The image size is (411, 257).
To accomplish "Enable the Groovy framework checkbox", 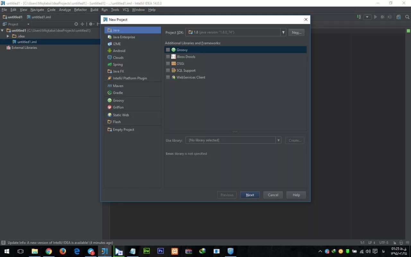I will tap(168, 50).
